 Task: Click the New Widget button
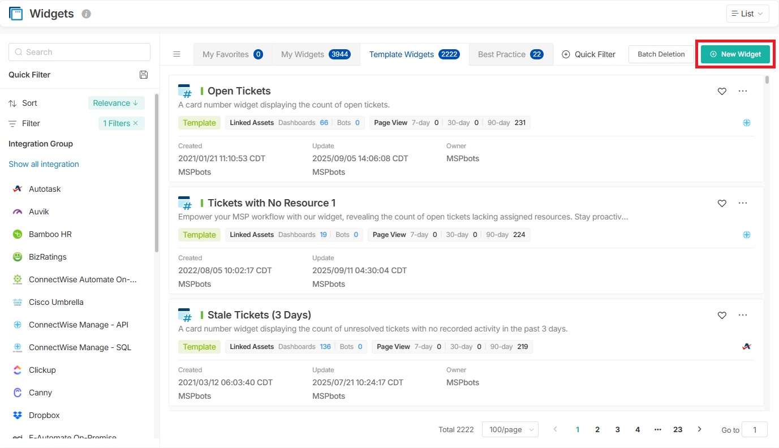(x=735, y=54)
